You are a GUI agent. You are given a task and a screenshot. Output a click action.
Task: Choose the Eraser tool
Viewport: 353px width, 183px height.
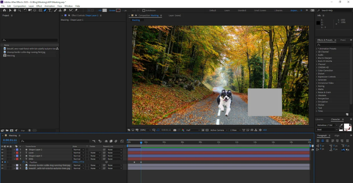(x=65, y=10)
